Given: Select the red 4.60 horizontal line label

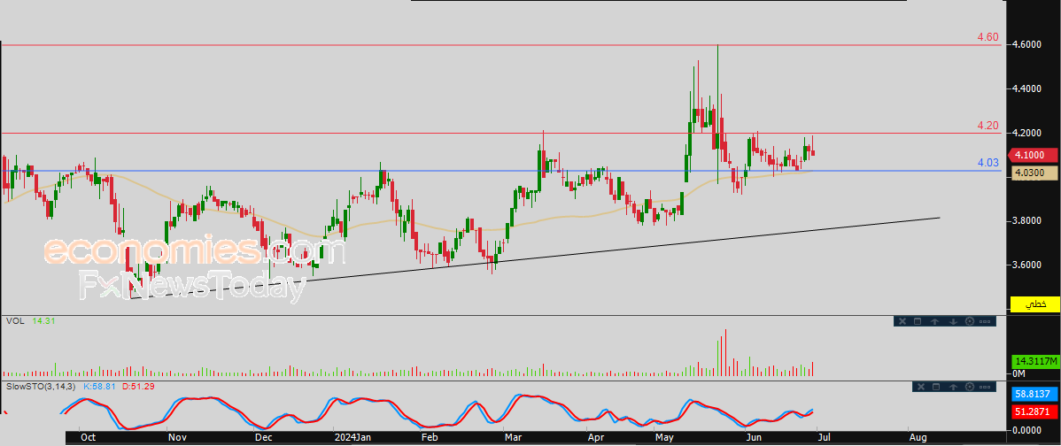Looking at the screenshot, I should pyautogui.click(x=987, y=36).
